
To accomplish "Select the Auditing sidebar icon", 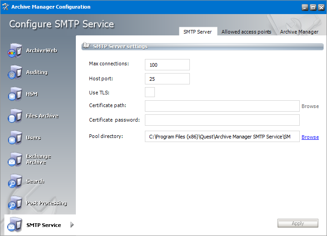I will 15,73.
